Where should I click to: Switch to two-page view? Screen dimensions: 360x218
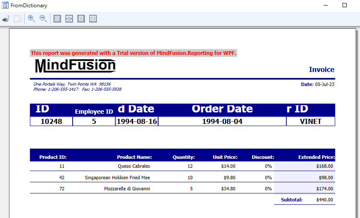click(x=93, y=19)
